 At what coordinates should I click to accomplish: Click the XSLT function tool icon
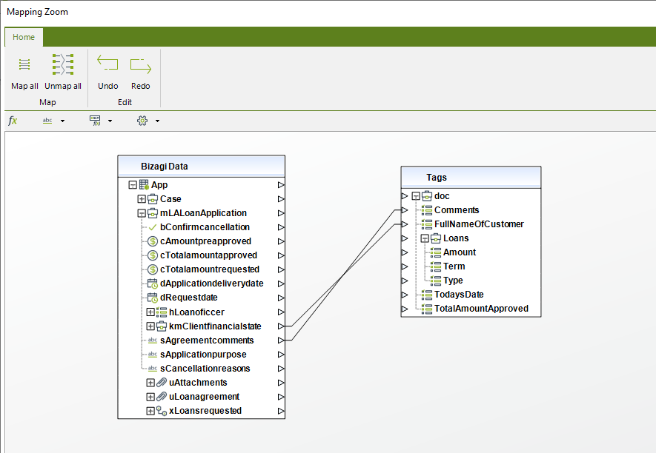pos(95,121)
